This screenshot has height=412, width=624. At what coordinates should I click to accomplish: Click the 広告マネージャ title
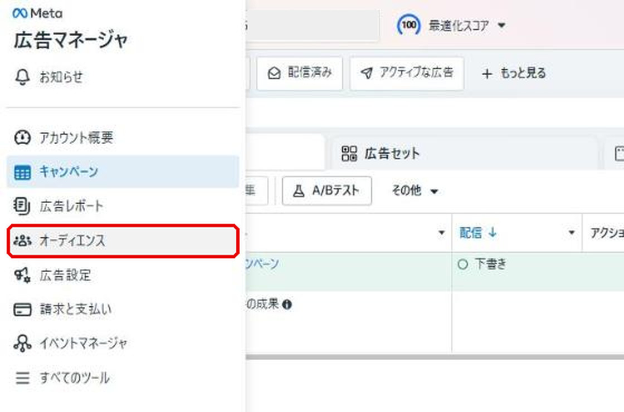tap(70, 40)
